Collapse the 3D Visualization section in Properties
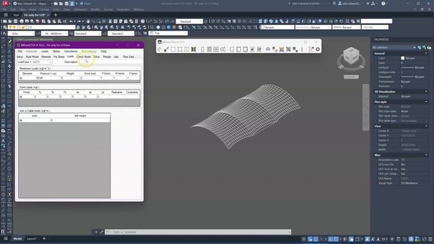 point(426,91)
